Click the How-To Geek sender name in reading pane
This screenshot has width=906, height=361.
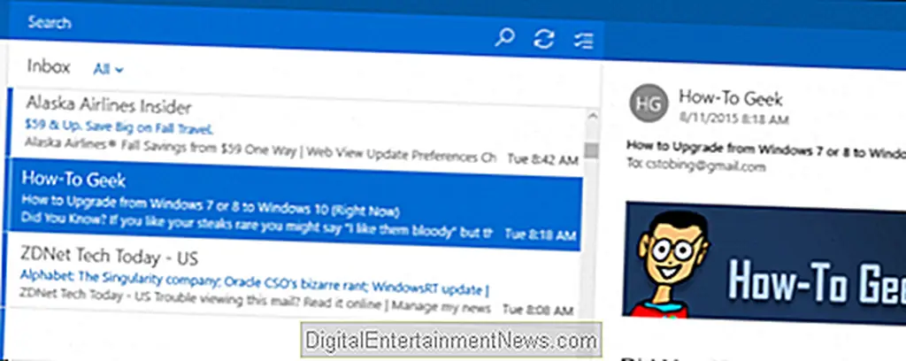(x=730, y=98)
